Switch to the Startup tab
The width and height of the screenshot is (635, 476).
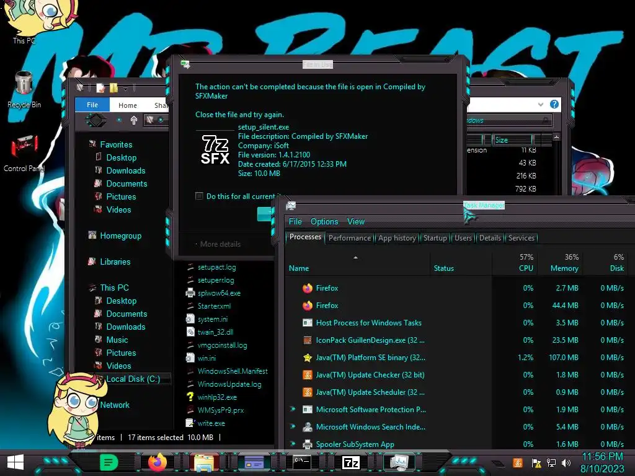[435, 238]
